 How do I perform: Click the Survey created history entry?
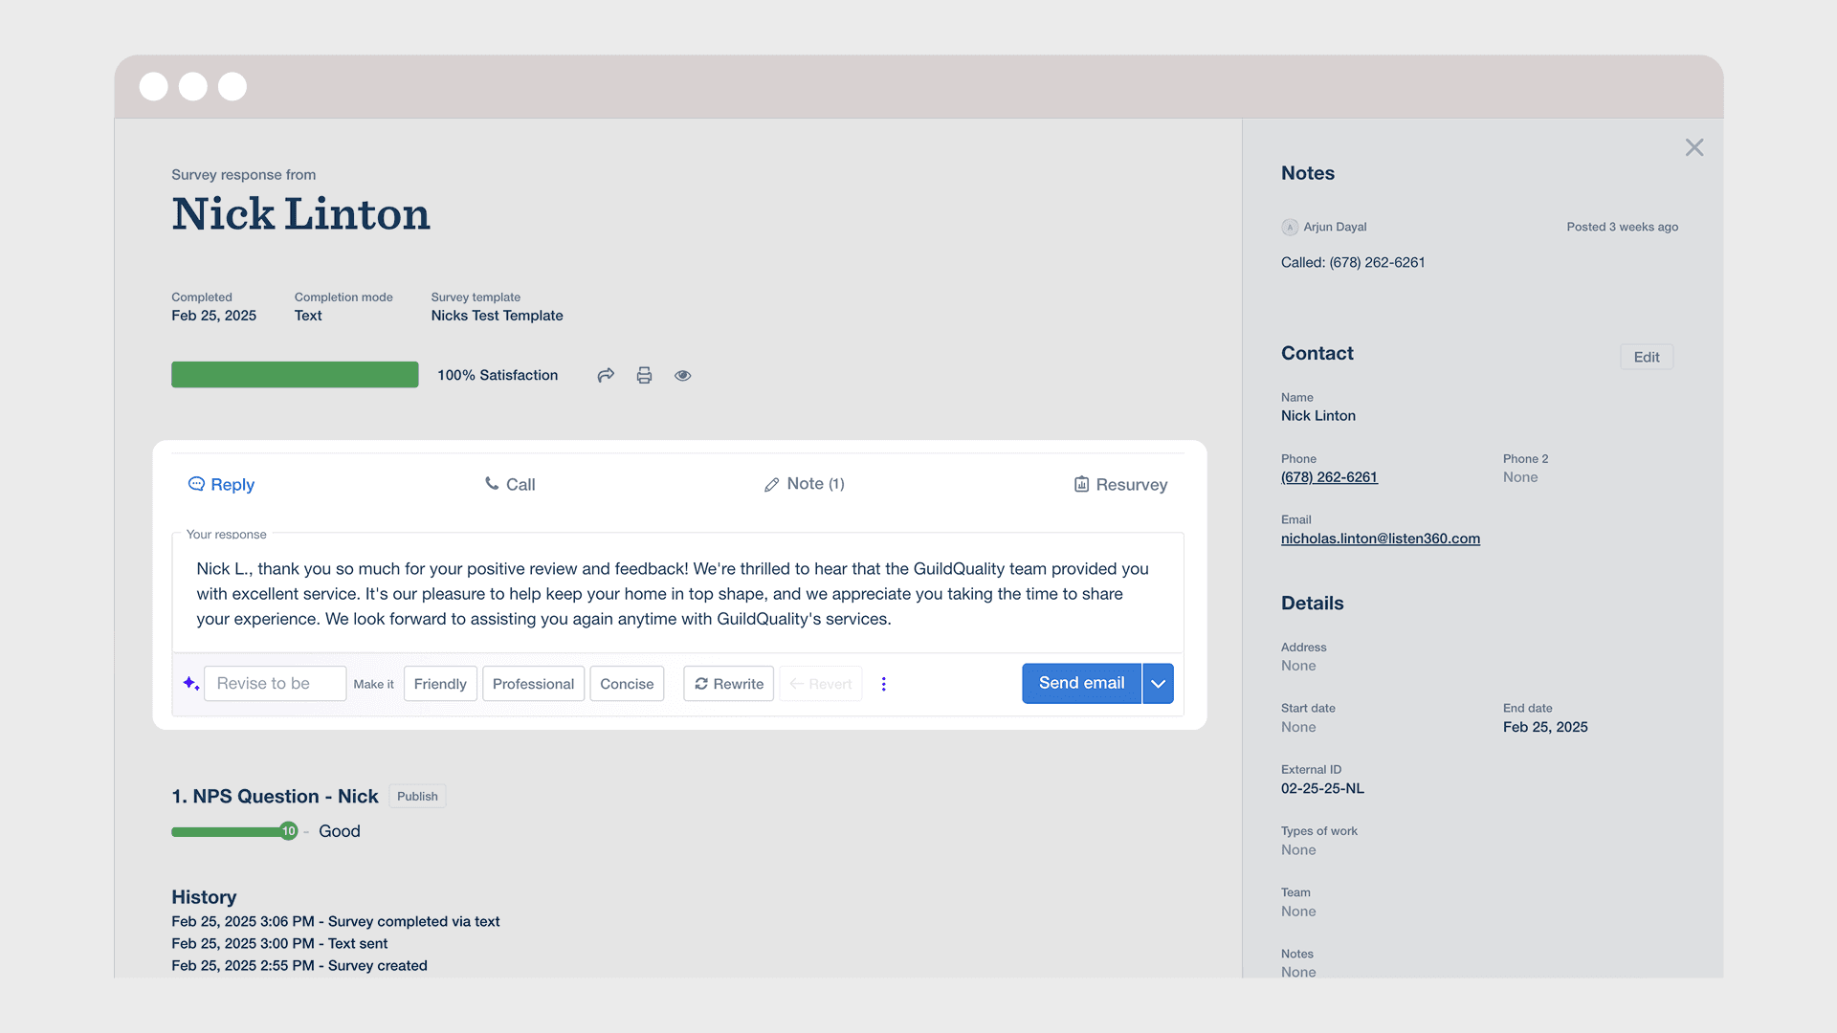299,965
